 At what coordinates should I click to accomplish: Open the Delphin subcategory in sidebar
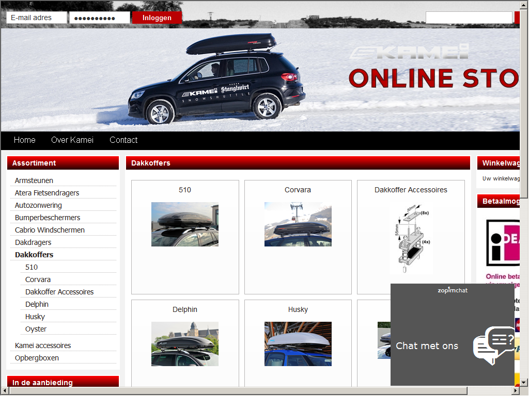[x=37, y=304]
